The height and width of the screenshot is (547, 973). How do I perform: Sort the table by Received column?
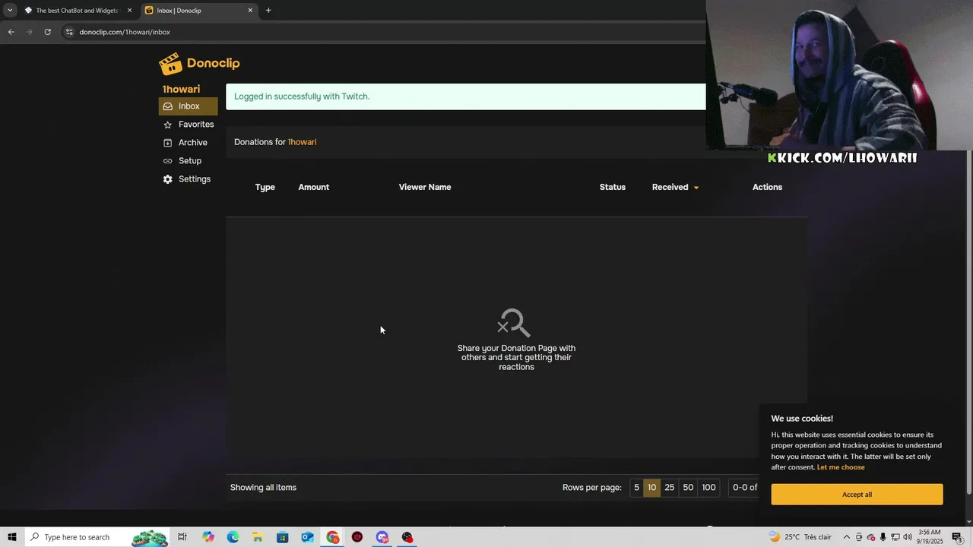click(x=675, y=187)
